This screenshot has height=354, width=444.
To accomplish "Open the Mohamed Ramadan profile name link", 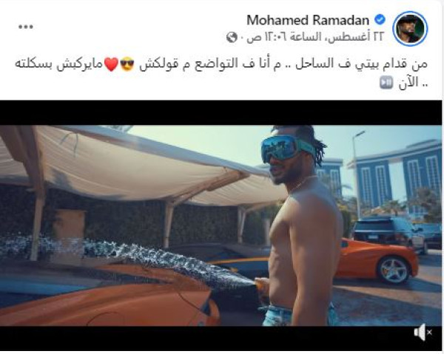I will click(308, 20).
